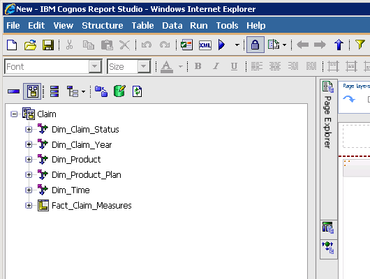Image resolution: width=370 pixels, height=279 pixels.
Task: Collapse the Claim package node
Action: (x=14, y=114)
